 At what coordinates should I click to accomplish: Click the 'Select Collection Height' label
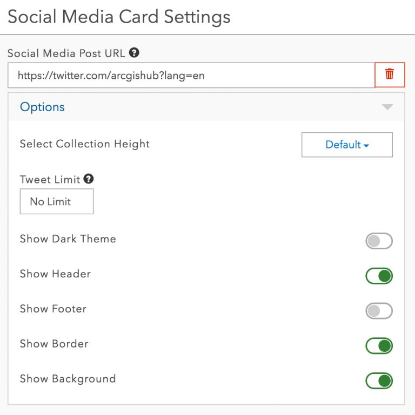point(85,144)
